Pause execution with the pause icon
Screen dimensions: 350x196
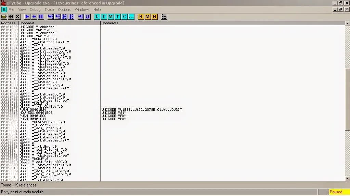pos(41,17)
